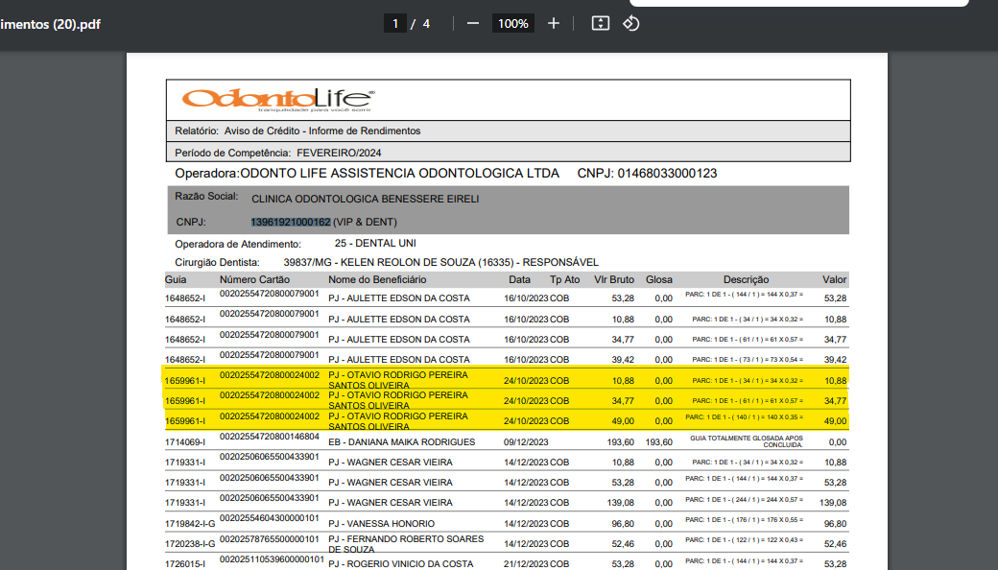Click the 'Descrição' column header
The height and width of the screenshot is (570, 998).
click(x=746, y=279)
